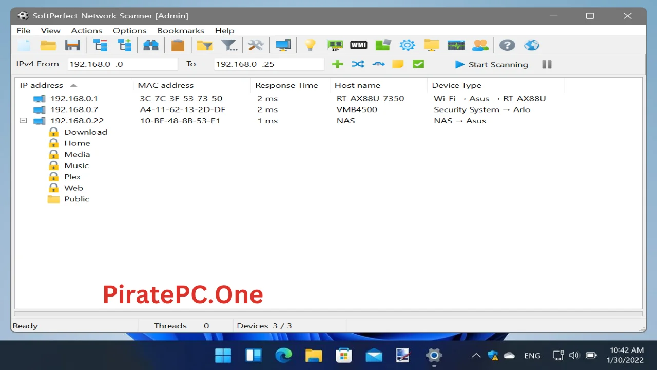Viewport: 657px width, 370px height.
Task: Click the IPv4 From address field
Action: pos(122,64)
